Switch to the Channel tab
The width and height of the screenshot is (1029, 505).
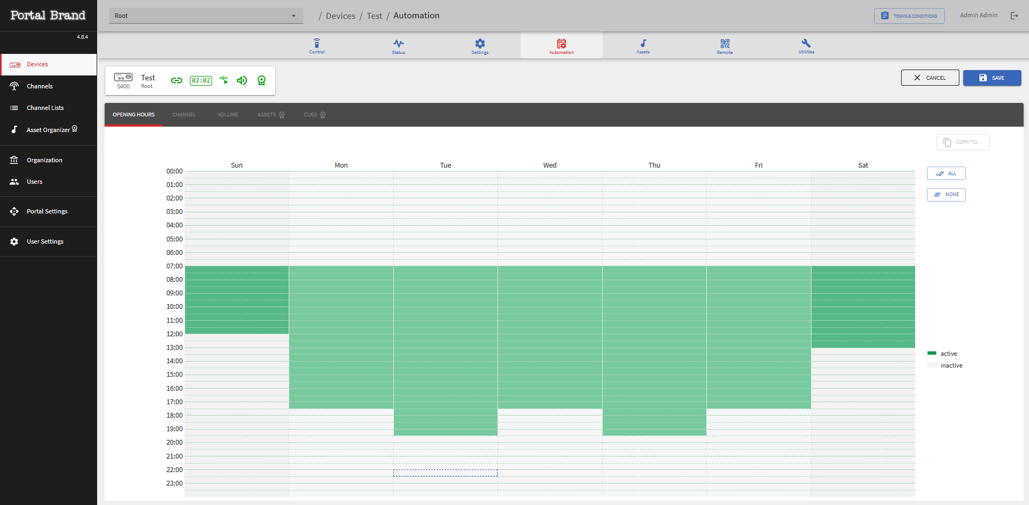184,115
